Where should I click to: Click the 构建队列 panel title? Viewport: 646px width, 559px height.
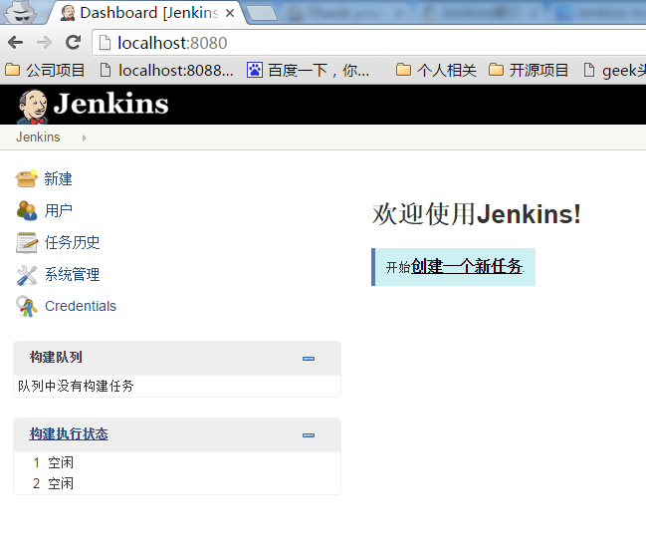[x=56, y=358]
